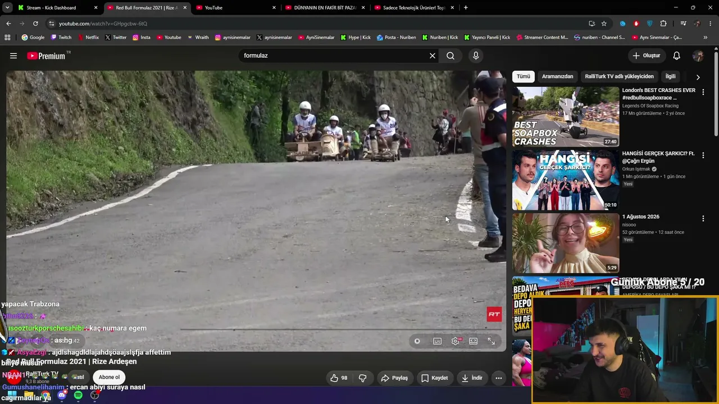This screenshot has width=719, height=404.
Task: Open options for 1 Ağustos 2026 video
Action: (x=703, y=218)
